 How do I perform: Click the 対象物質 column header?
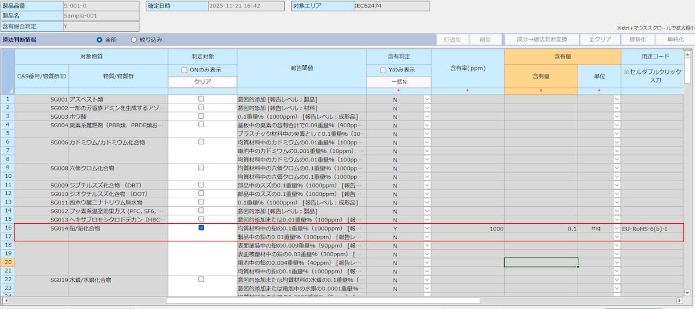click(x=91, y=57)
